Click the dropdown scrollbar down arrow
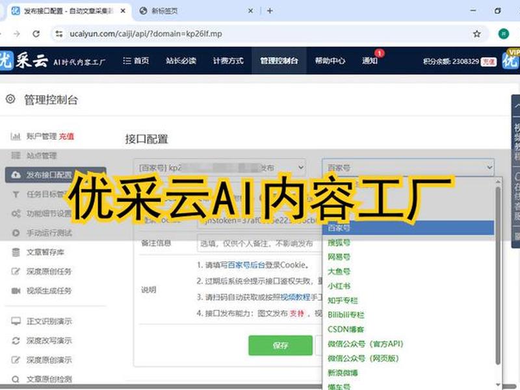Screen dimensions: 520x390 498,385
